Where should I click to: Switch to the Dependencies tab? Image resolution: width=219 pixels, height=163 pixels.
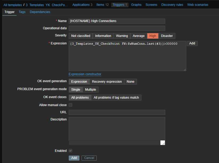(x=40, y=12)
